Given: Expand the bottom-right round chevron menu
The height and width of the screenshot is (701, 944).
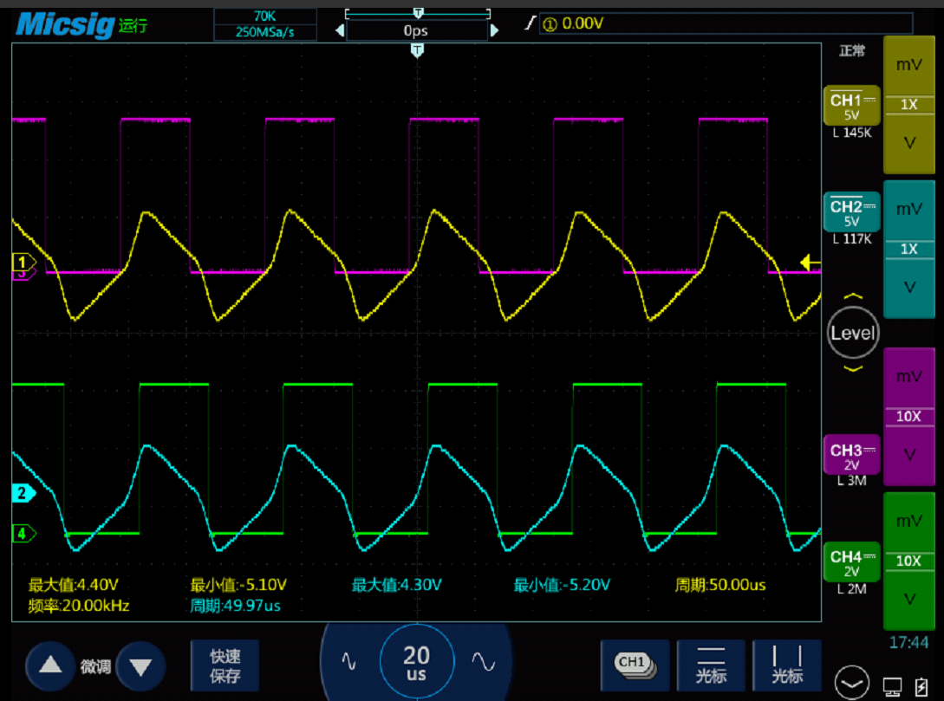Looking at the screenshot, I should [x=852, y=683].
